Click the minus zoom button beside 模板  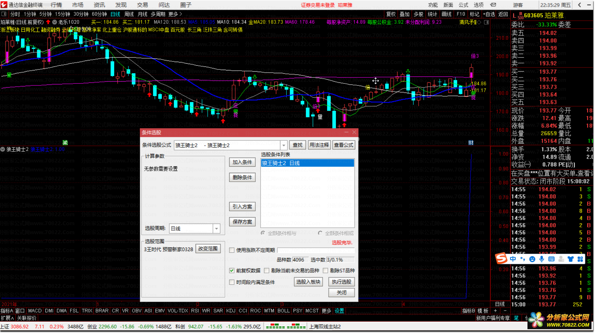pos(505,311)
